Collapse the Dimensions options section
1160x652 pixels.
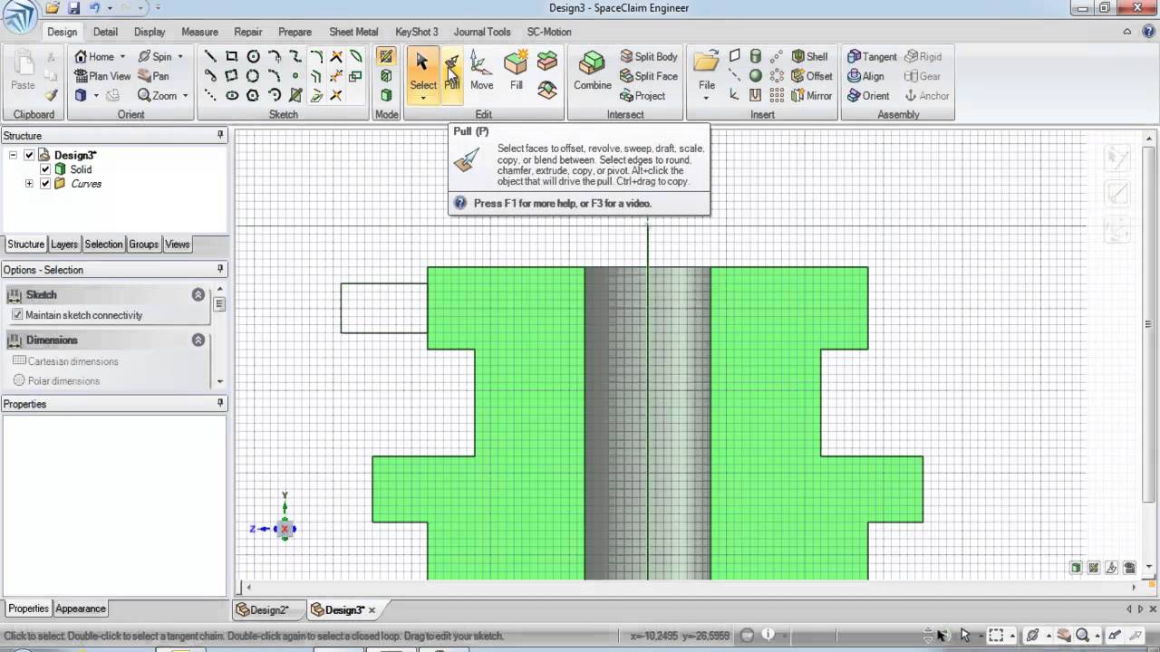(x=198, y=340)
